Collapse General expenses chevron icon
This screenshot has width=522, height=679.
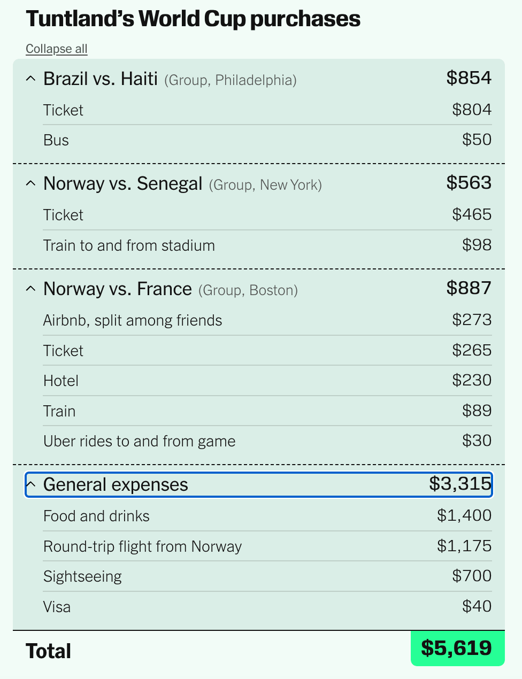31,484
